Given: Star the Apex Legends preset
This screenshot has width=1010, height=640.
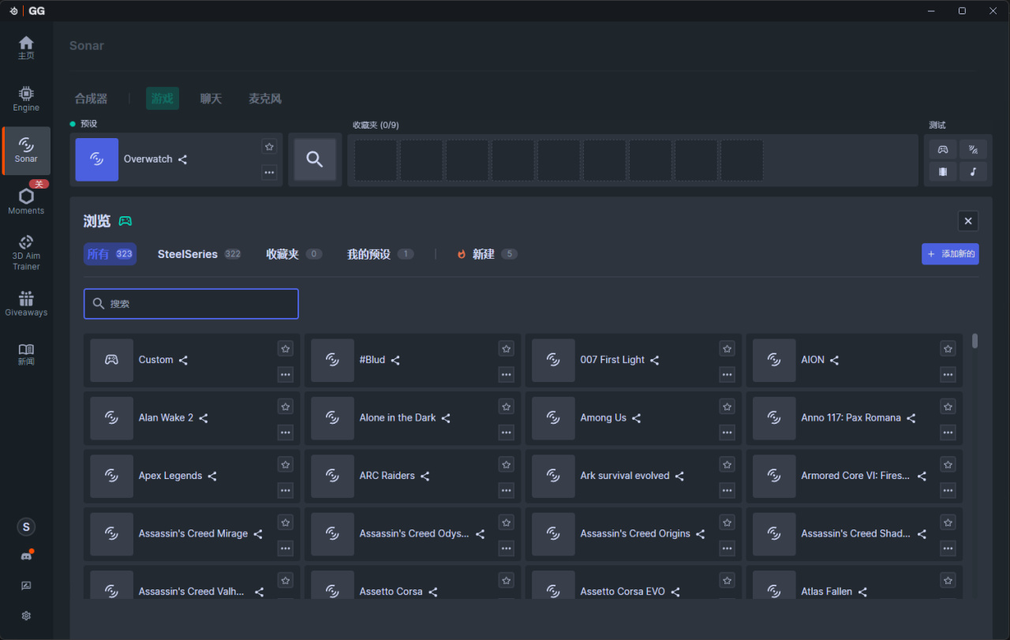Looking at the screenshot, I should pos(286,464).
